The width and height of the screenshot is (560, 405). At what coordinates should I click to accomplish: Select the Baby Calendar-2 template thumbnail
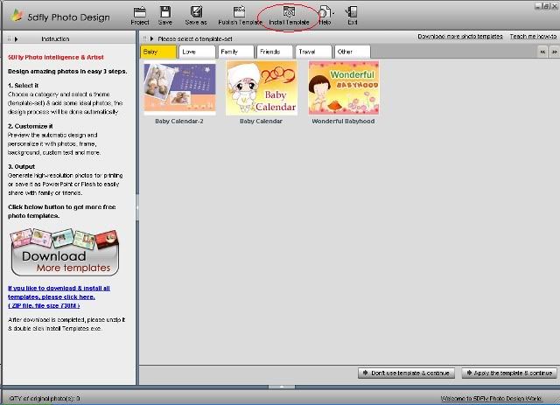click(179, 87)
